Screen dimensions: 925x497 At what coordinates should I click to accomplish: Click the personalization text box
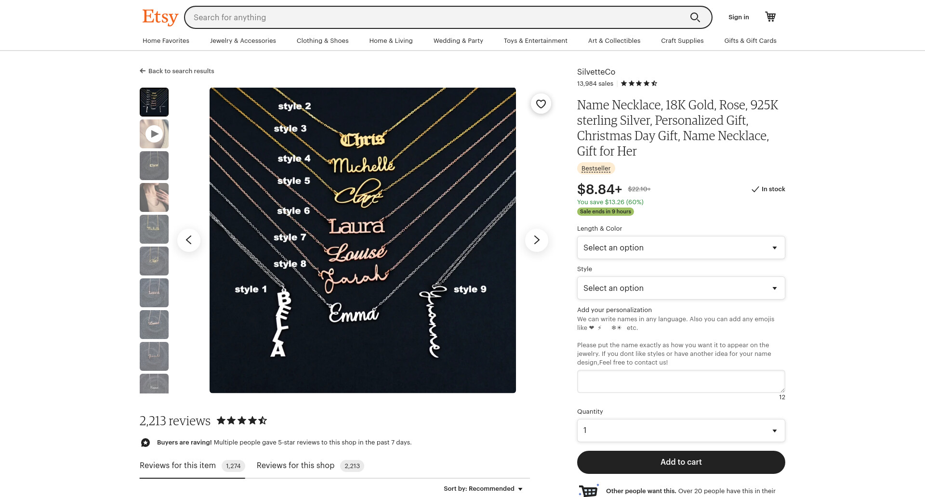pos(681,381)
